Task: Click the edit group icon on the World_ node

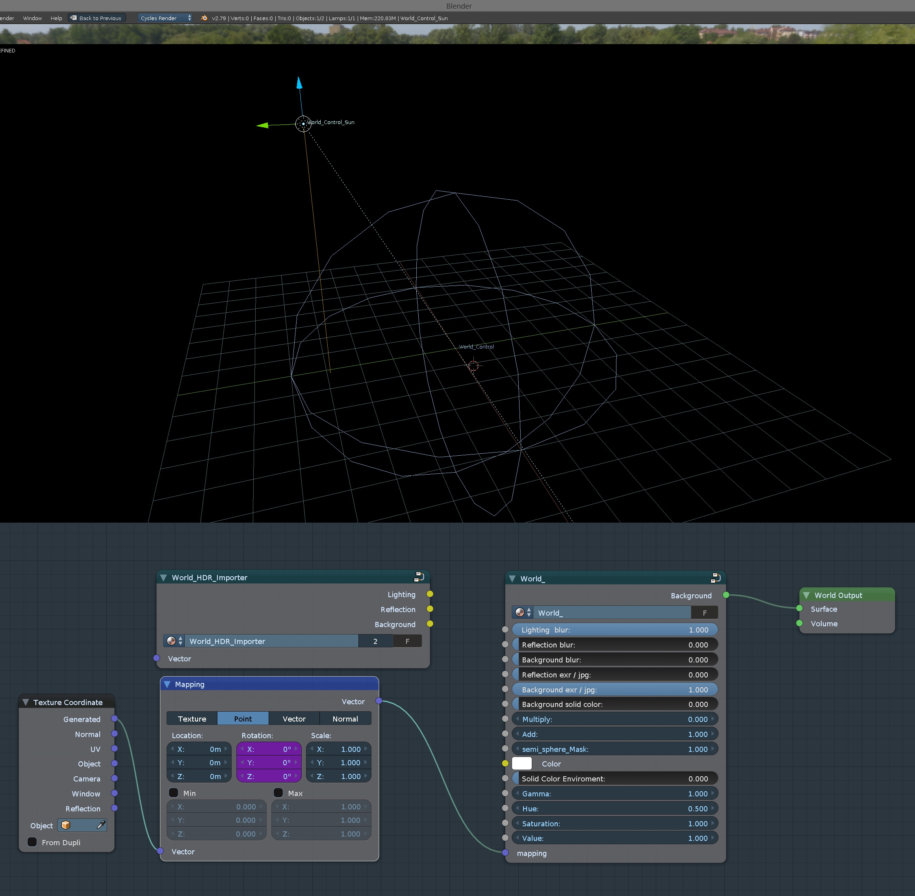Action: (715, 578)
